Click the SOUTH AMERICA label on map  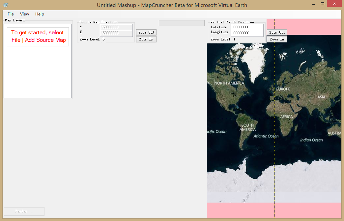pos(247,128)
